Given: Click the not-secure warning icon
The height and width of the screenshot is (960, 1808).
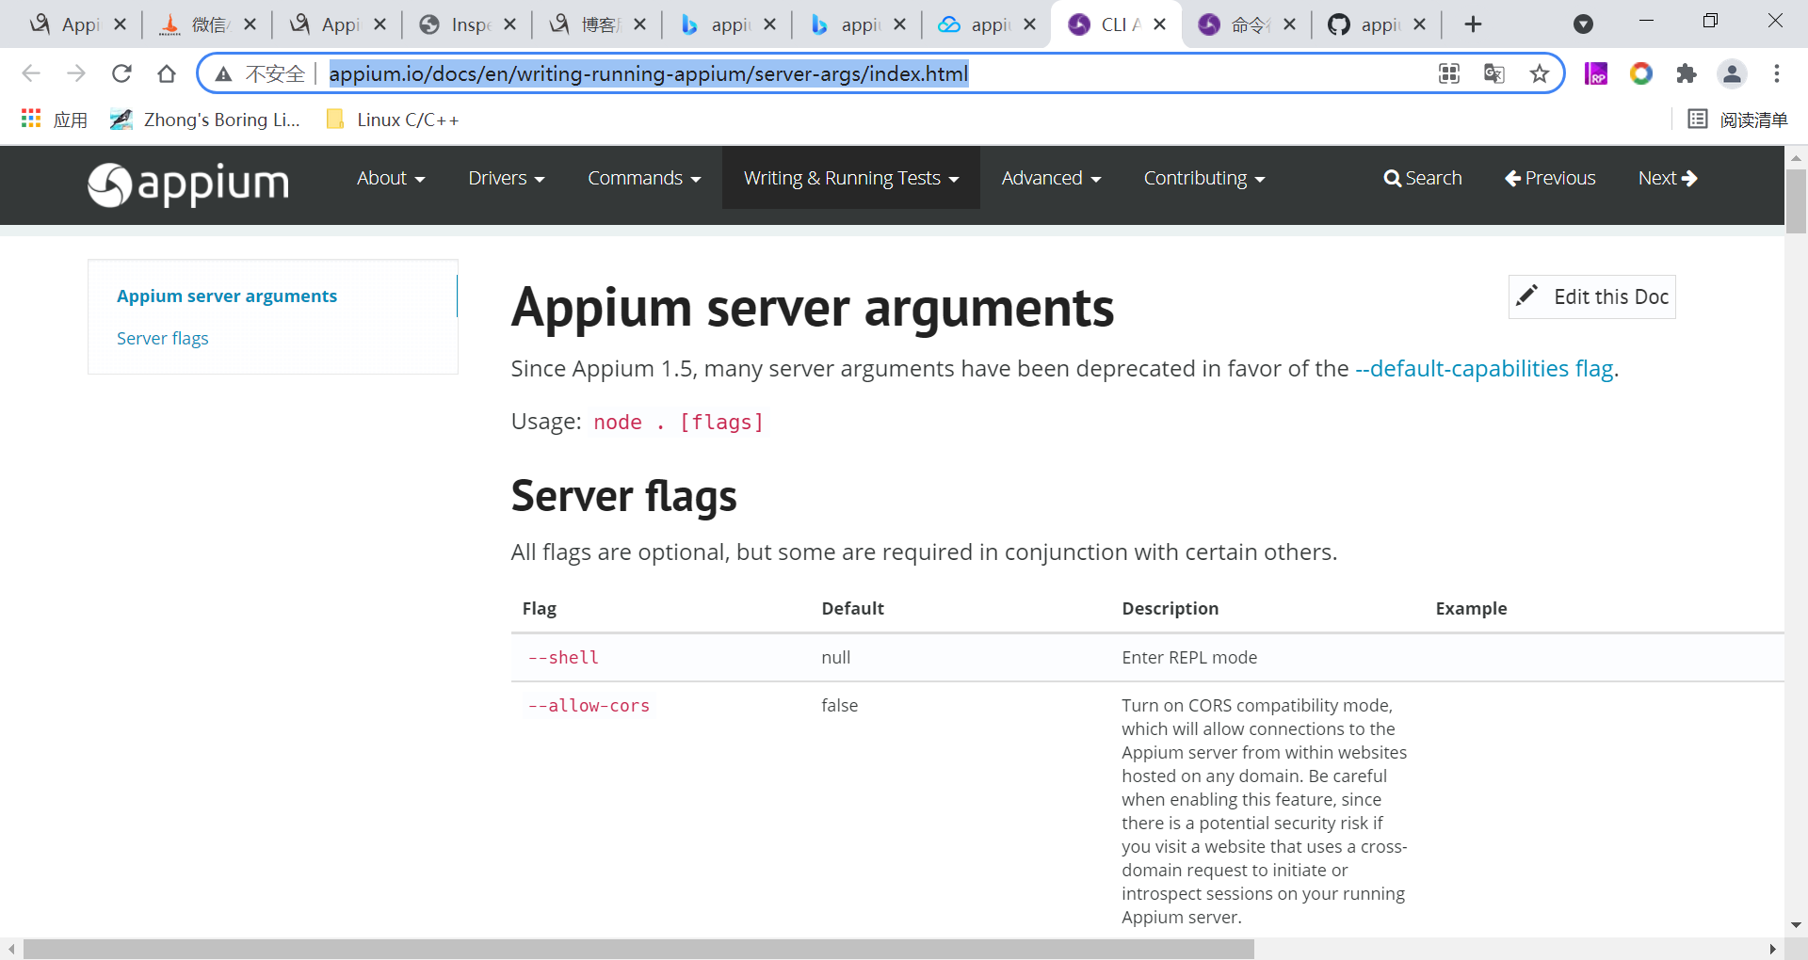Looking at the screenshot, I should coord(223,73).
